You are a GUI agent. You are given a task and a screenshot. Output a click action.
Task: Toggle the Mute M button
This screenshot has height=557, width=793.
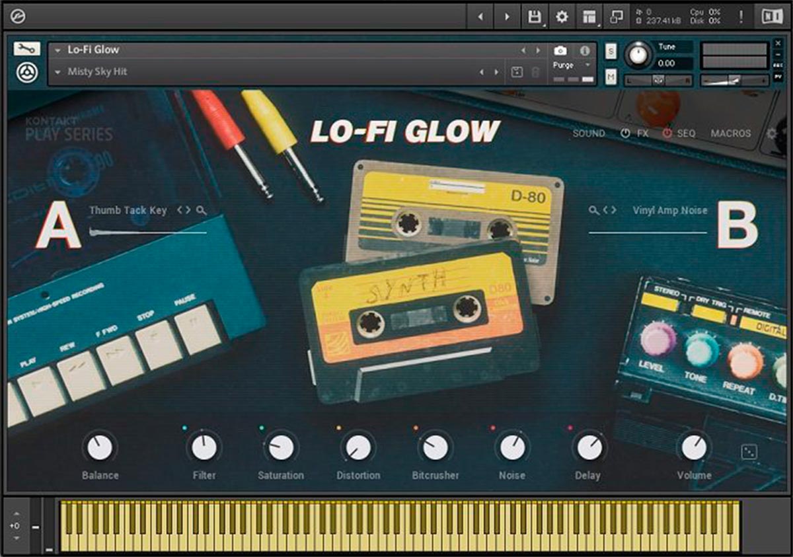611,77
